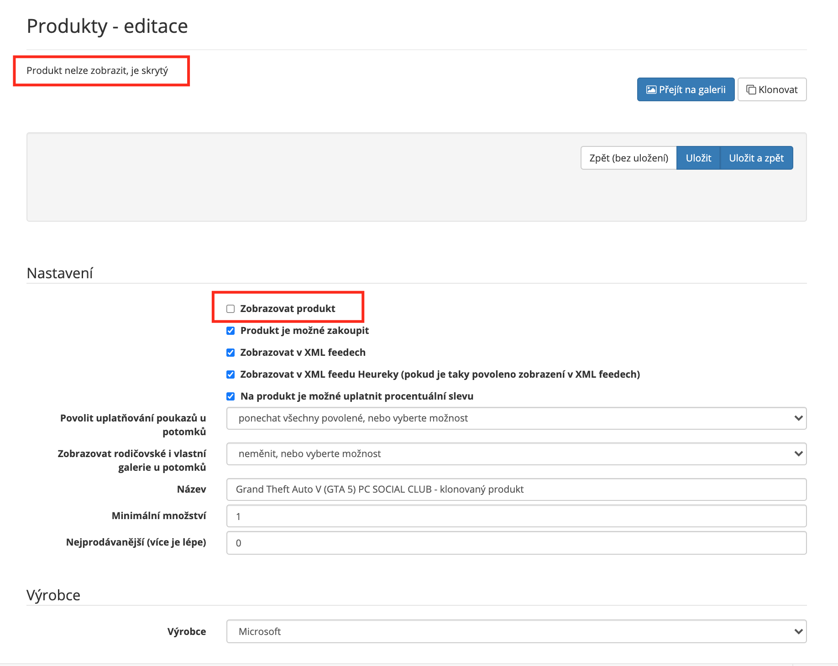
Task: Uncheck the procentuální slevu checkbox
Action: tap(230, 396)
